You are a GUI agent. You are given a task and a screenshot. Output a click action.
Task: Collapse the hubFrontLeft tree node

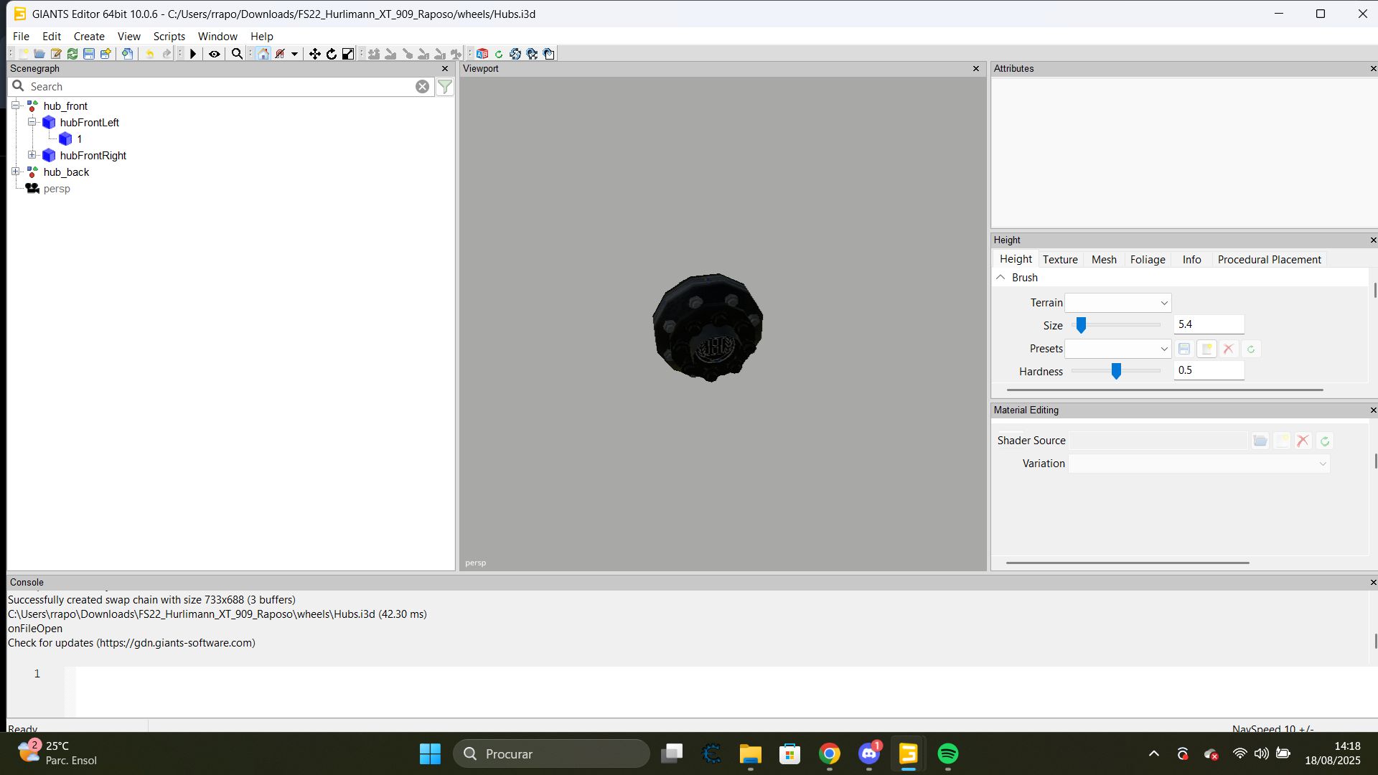32,122
